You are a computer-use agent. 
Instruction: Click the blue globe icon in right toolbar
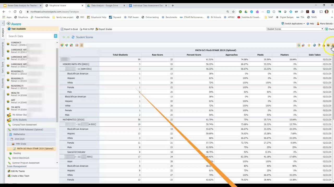314,45
